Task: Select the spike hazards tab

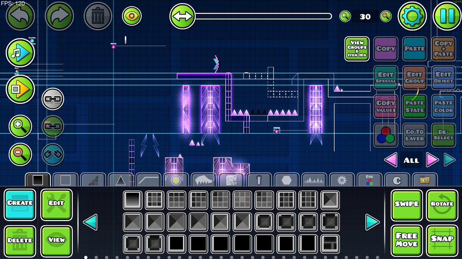Action: (121, 180)
